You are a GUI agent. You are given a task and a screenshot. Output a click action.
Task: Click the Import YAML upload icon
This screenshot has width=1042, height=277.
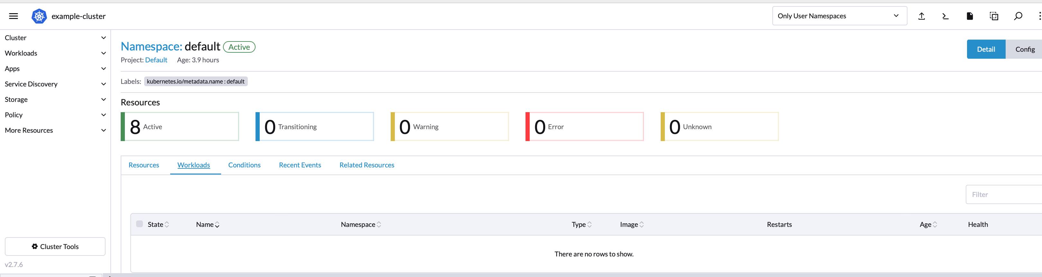(x=921, y=16)
